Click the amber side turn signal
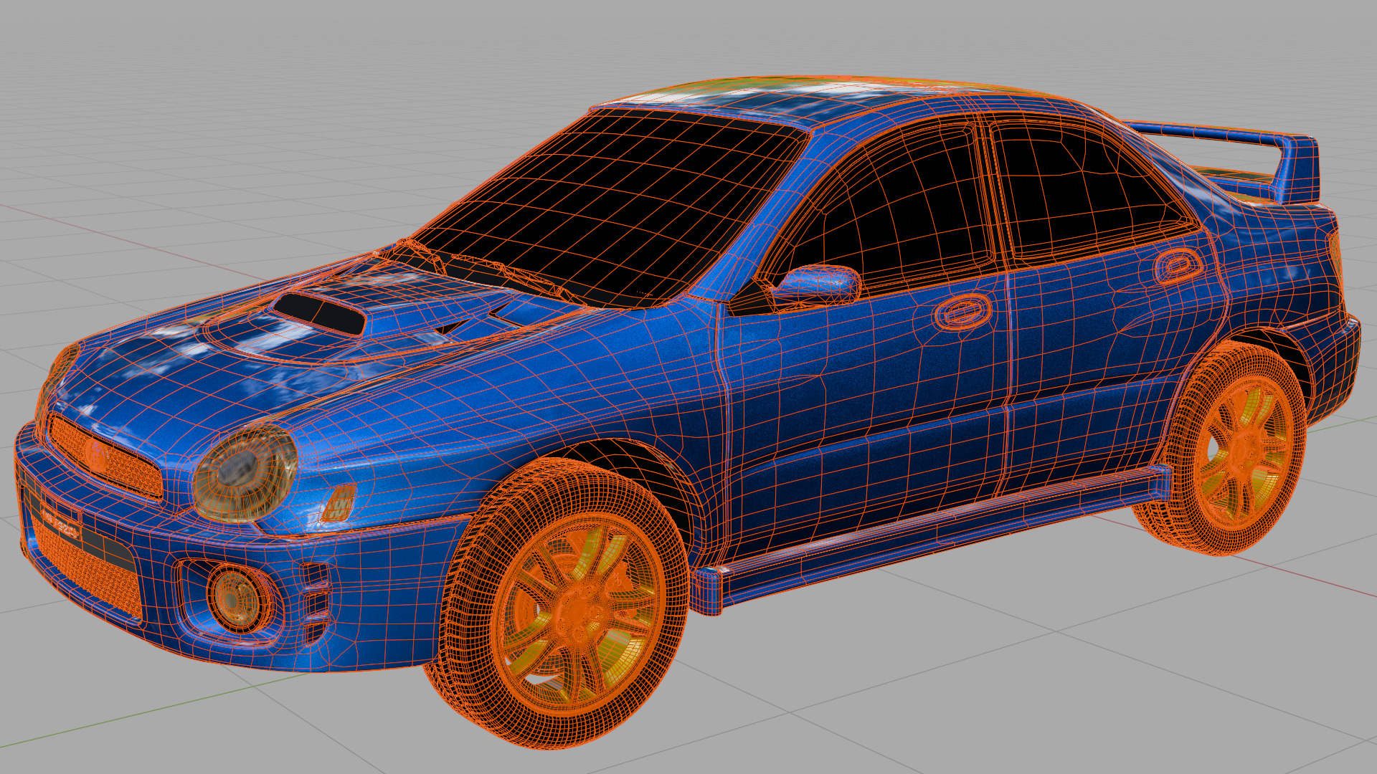Screen dimensions: 1377x774 coord(339,502)
